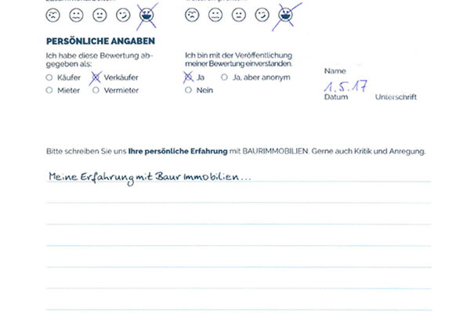
Task: Click the crossed happiest smiley in left rating row
Action: tap(146, 15)
